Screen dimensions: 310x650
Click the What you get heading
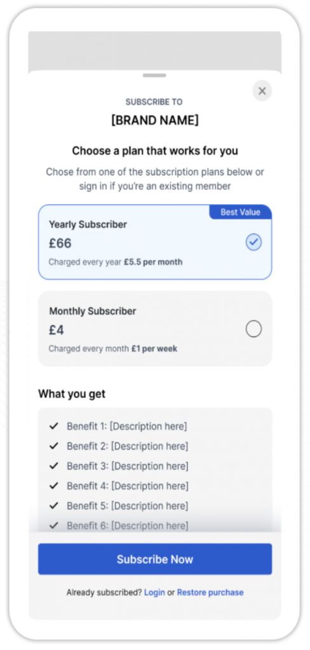tap(72, 394)
